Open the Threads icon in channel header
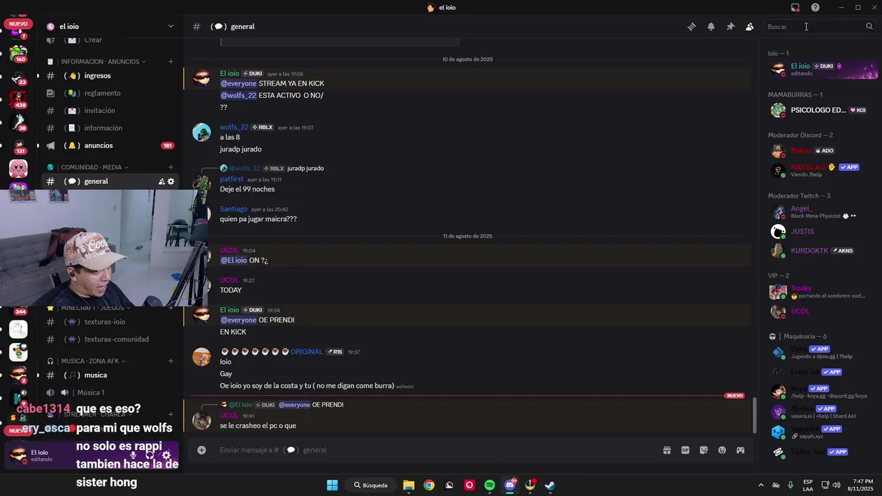 pyautogui.click(x=692, y=26)
